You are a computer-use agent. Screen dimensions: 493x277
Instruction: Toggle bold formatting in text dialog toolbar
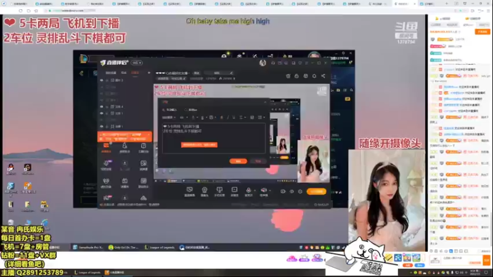point(221,118)
